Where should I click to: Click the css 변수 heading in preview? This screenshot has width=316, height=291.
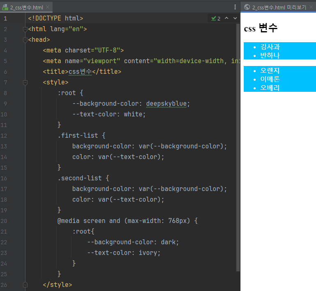tap(261, 28)
